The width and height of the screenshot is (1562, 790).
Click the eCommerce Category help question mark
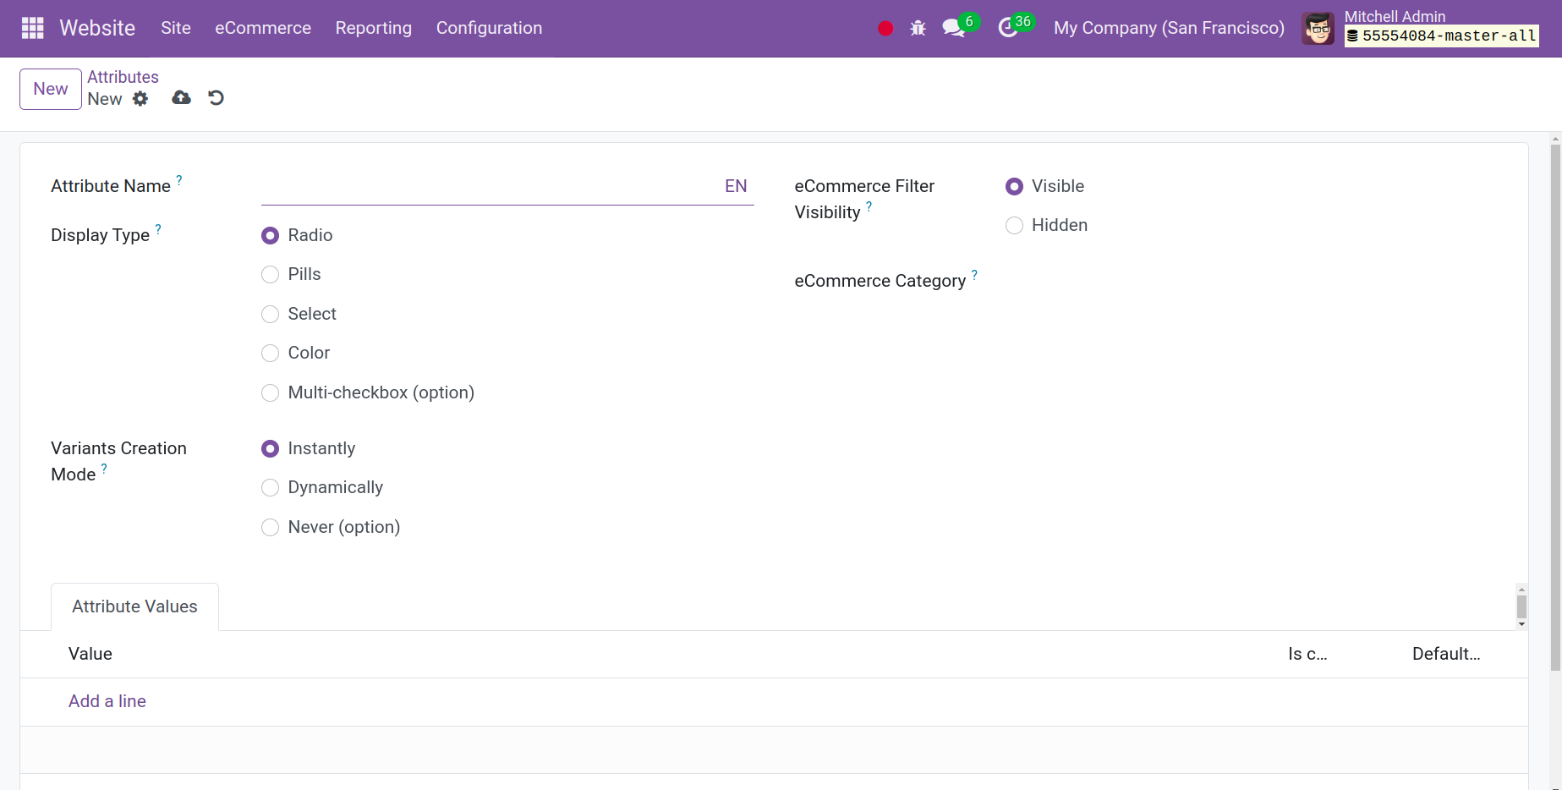[x=974, y=274]
